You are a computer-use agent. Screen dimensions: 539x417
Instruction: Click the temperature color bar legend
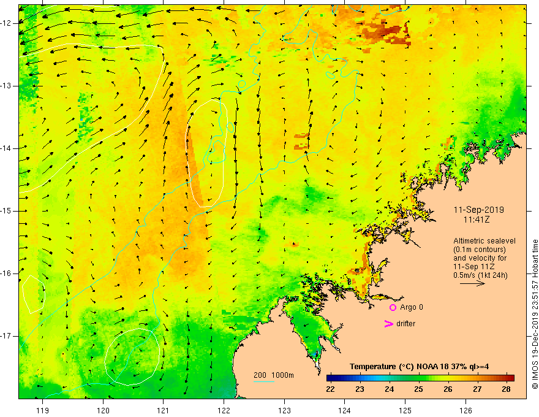click(x=420, y=378)
